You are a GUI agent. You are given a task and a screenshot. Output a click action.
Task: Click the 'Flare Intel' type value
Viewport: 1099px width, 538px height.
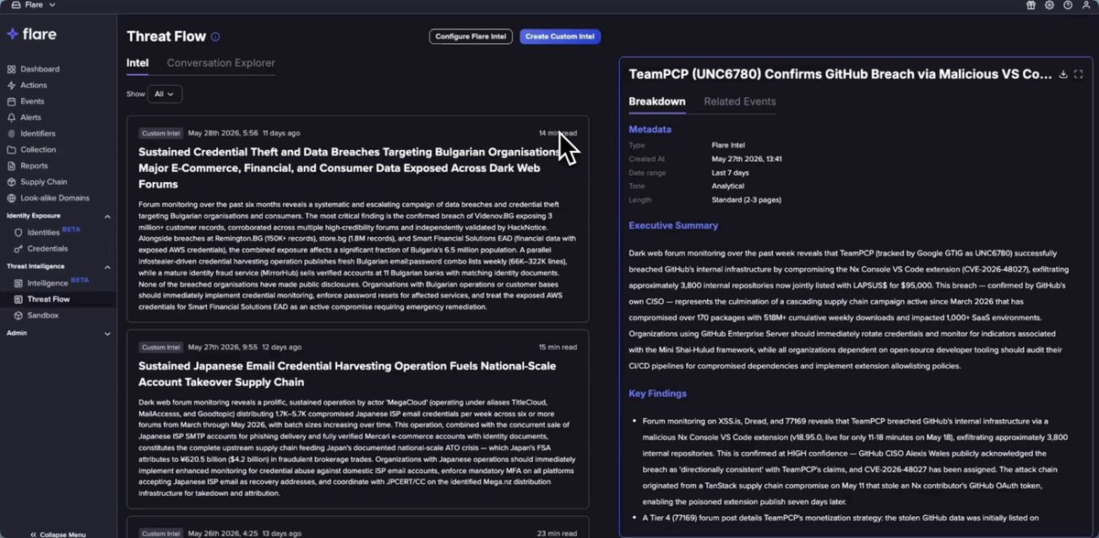[728, 145]
